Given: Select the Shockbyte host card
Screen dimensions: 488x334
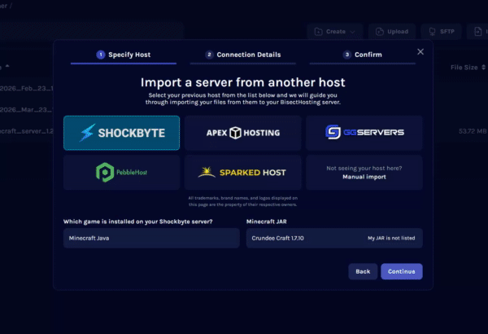Looking at the screenshot, I should click(x=121, y=133).
